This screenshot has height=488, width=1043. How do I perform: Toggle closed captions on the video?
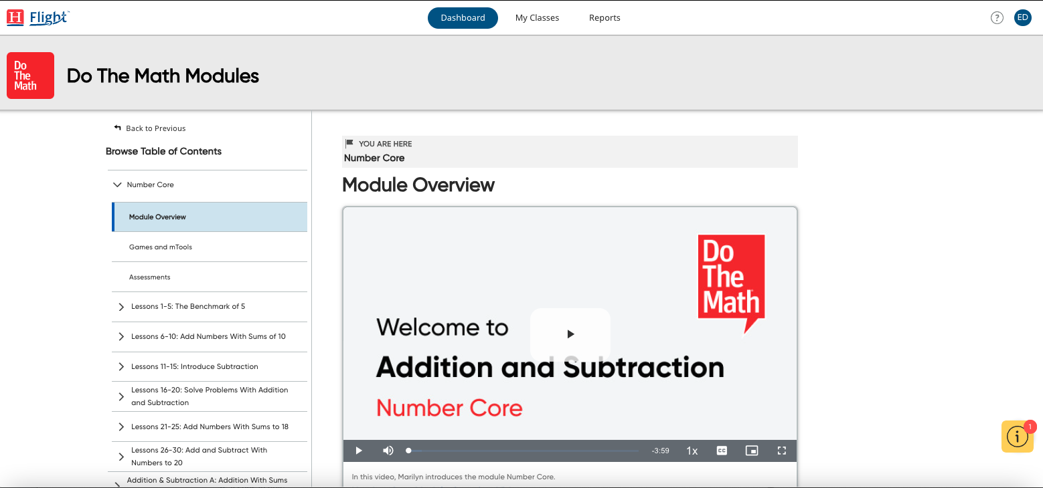tap(722, 451)
